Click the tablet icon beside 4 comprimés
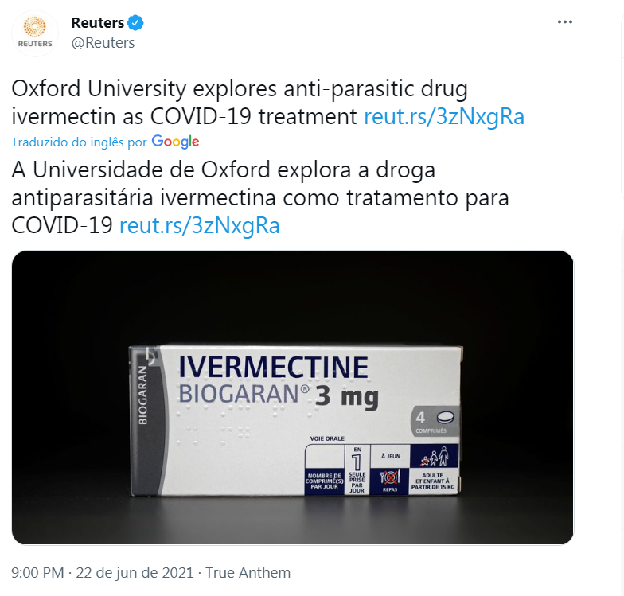624x596 pixels. [445, 417]
